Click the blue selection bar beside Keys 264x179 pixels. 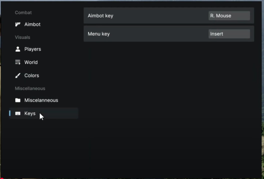click(10, 113)
